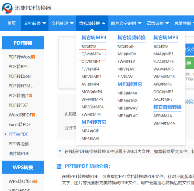Screen dimensions: 194x191
Task: Open PDF转Excel in the sidebar
Action: pyautogui.click(x=19, y=76)
